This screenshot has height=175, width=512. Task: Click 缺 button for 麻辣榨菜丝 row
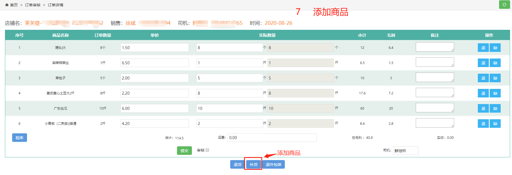tap(495, 63)
